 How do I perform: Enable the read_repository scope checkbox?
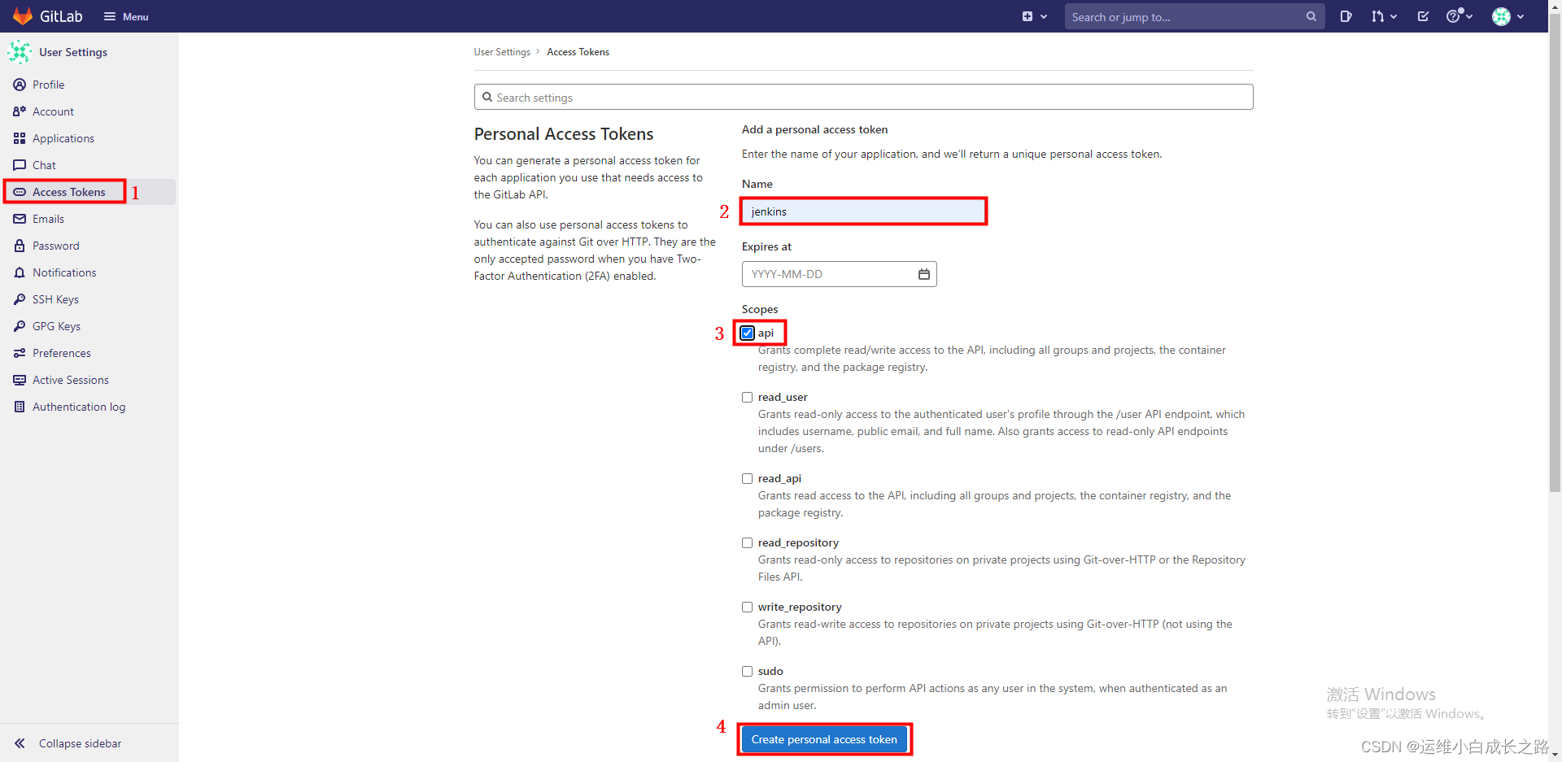pyautogui.click(x=747, y=542)
